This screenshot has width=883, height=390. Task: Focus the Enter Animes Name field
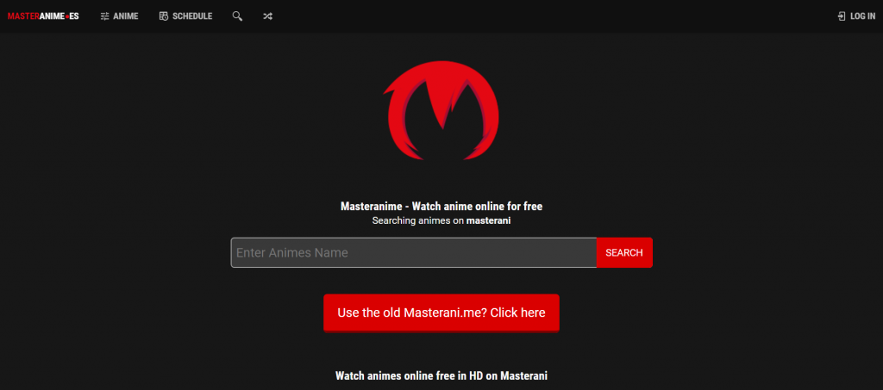click(413, 253)
